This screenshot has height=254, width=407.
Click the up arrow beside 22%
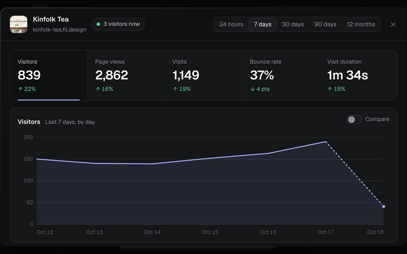coord(21,89)
